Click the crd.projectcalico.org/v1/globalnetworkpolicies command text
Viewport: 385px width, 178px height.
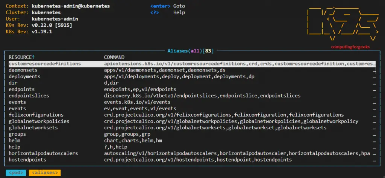point(231,121)
